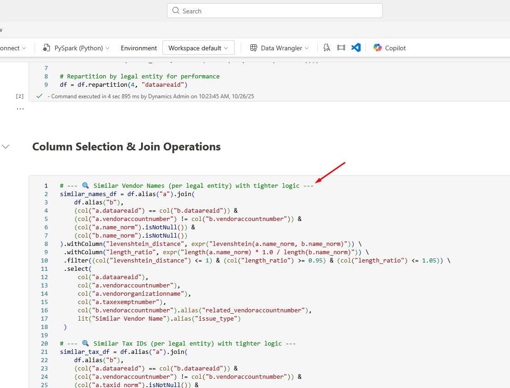This screenshot has height=388, width=510.
Task: Click the Column Selection & Join Operations heading
Action: (126, 147)
